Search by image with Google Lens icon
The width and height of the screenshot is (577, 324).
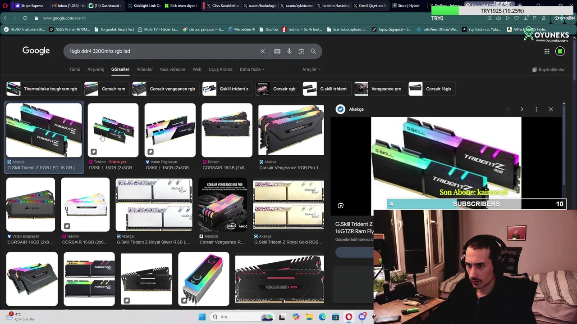301,51
